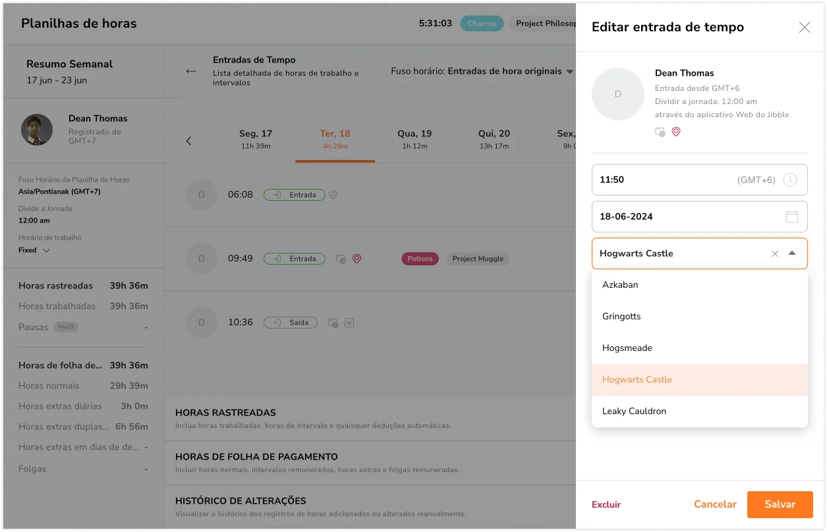This screenshot has width=827, height=532.
Task: Click the Hogwarts Castle location combo box
Action: [x=700, y=253]
